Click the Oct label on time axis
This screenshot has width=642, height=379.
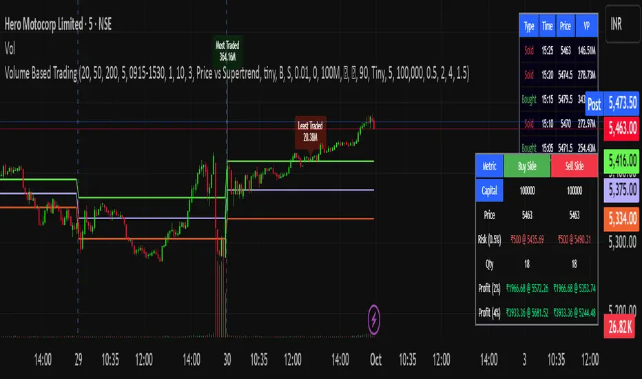coord(375,360)
